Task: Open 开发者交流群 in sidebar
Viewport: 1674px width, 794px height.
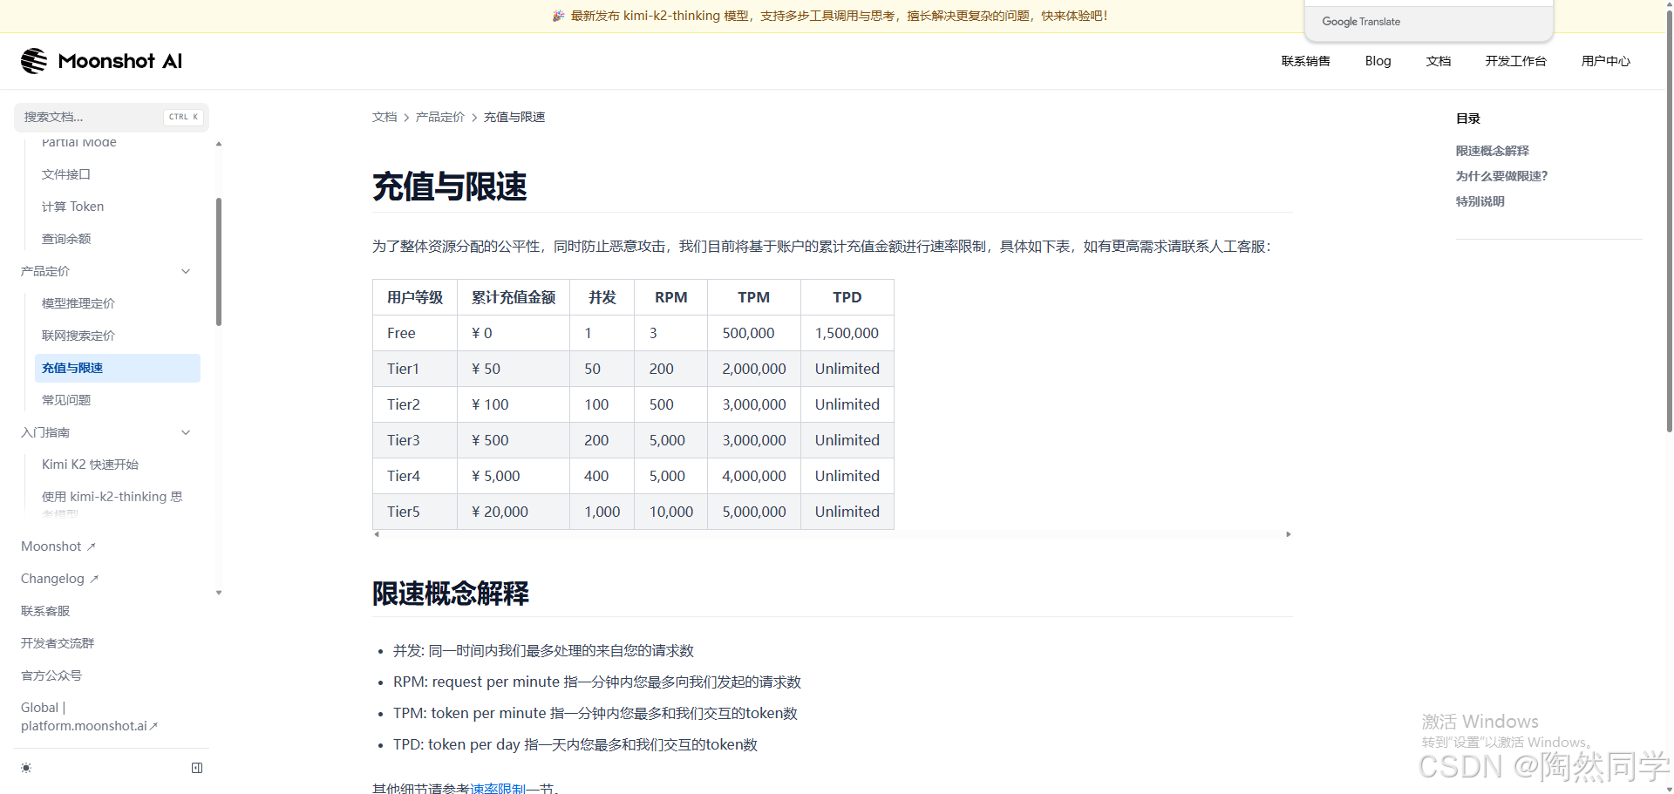Action: tap(58, 643)
